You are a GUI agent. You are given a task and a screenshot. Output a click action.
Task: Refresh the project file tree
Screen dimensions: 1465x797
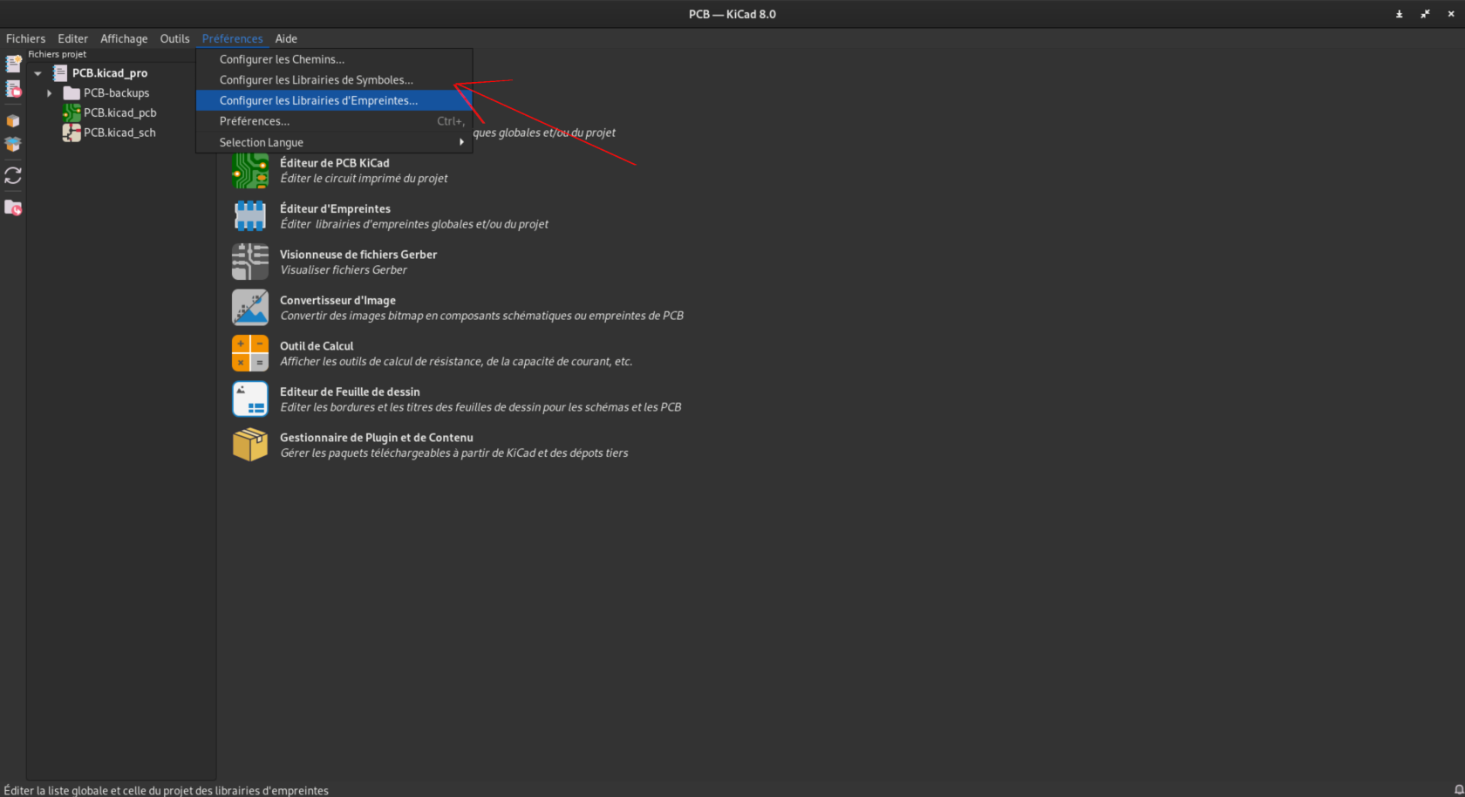point(13,176)
